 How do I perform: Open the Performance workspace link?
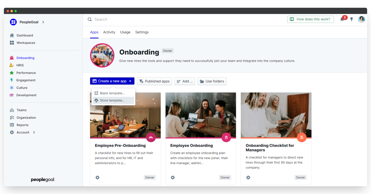tap(26, 73)
